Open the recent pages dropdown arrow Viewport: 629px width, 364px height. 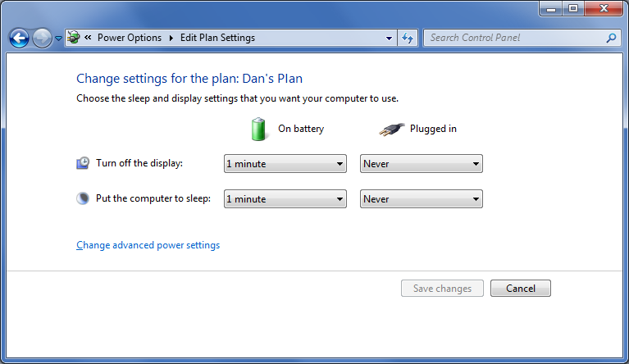[x=58, y=39]
